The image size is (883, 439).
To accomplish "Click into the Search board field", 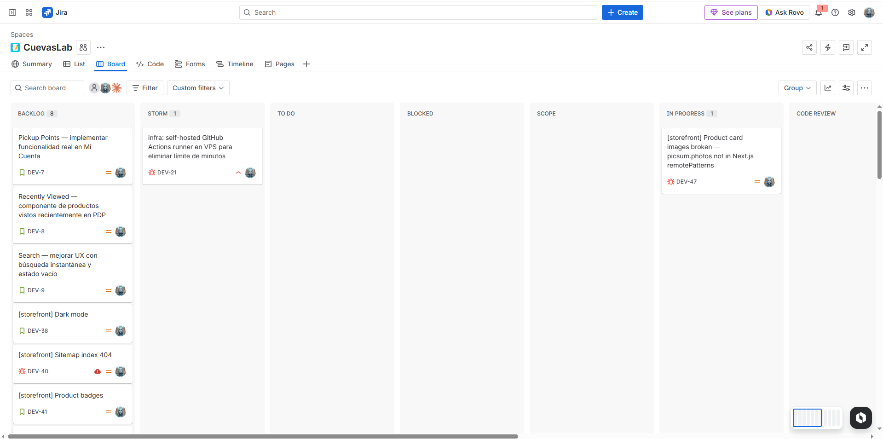I will point(46,87).
